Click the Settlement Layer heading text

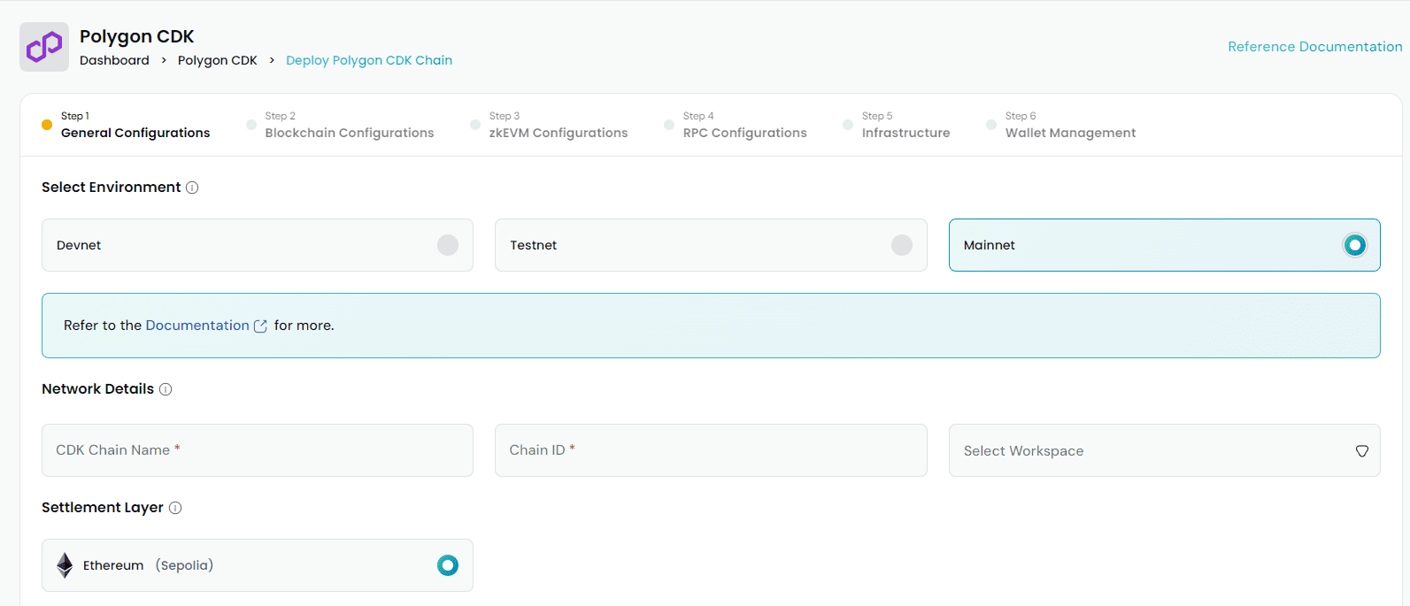coord(103,508)
